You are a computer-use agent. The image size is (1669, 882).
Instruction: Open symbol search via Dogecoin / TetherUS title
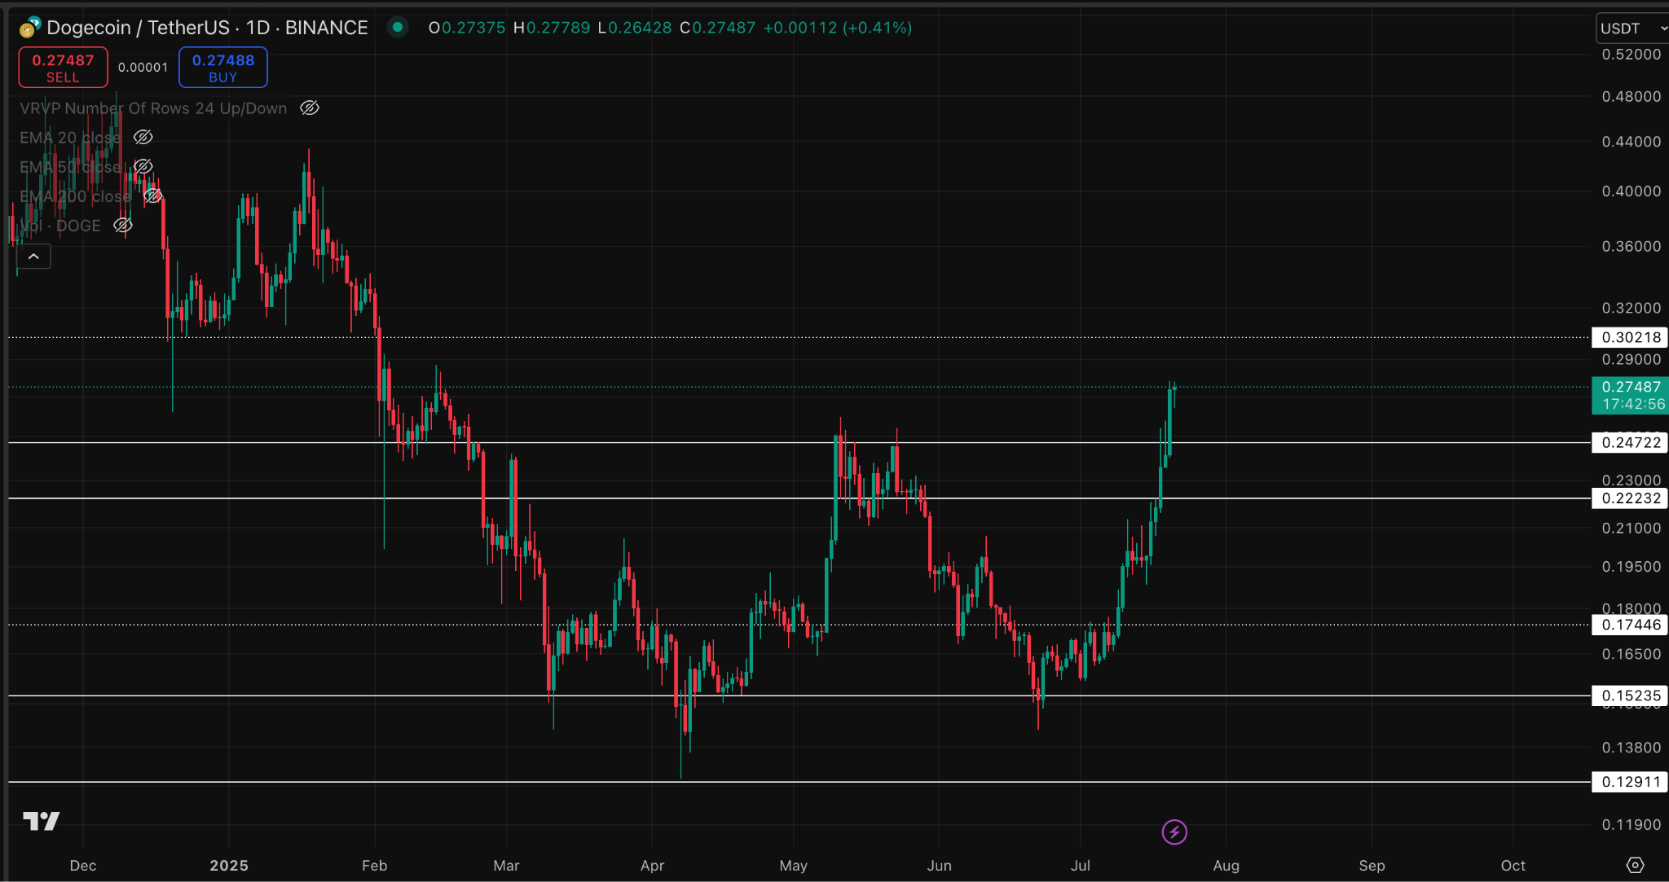[207, 28]
